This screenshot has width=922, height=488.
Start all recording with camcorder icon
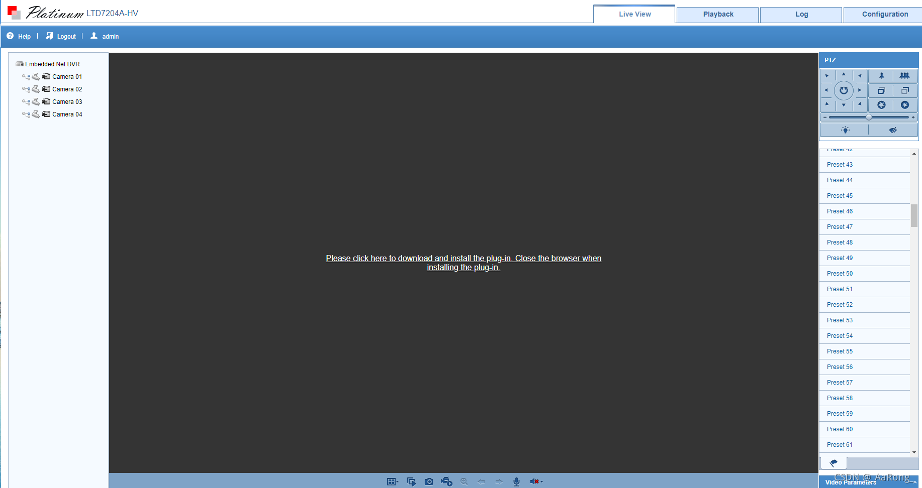[446, 481]
